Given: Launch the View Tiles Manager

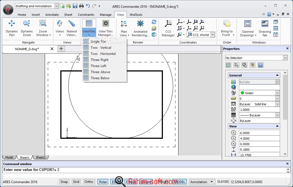Looking at the screenshot, I should tap(106, 28).
